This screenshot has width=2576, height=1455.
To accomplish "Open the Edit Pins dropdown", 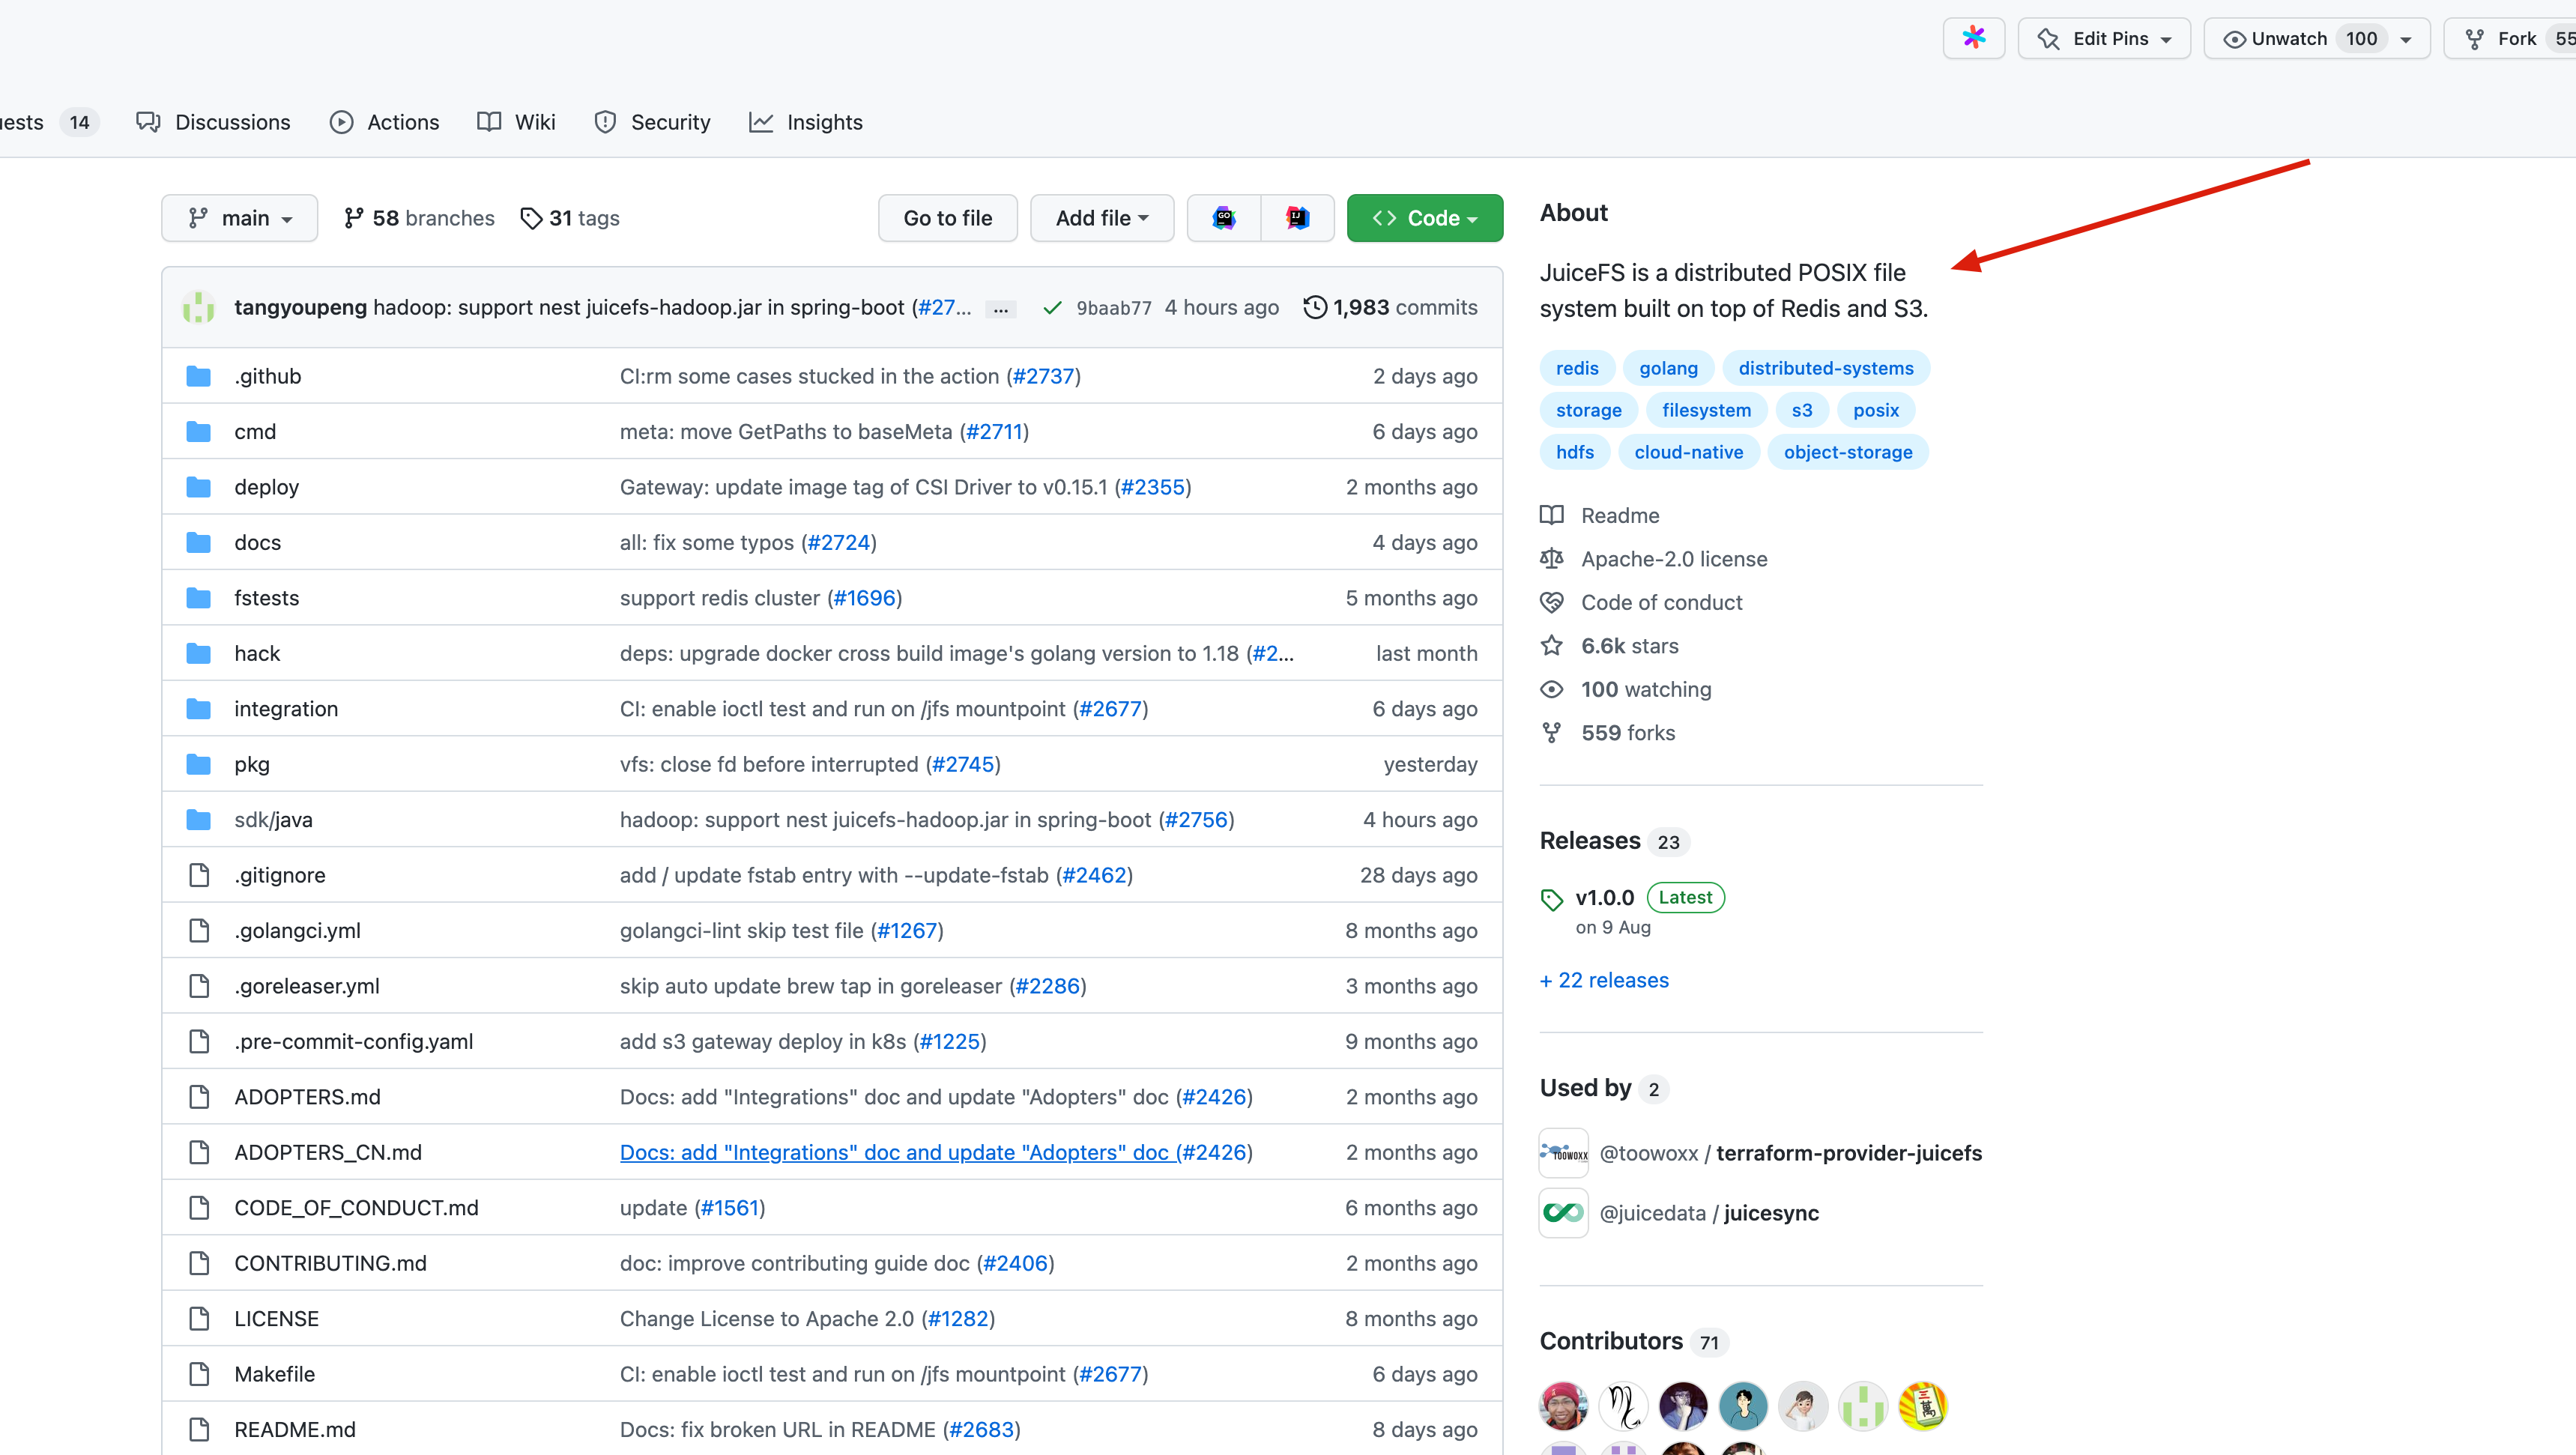I will 2104,38.
